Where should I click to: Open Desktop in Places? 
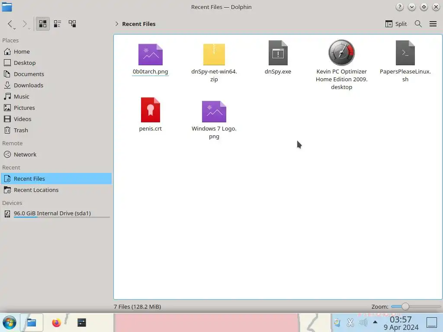click(x=56, y=63)
